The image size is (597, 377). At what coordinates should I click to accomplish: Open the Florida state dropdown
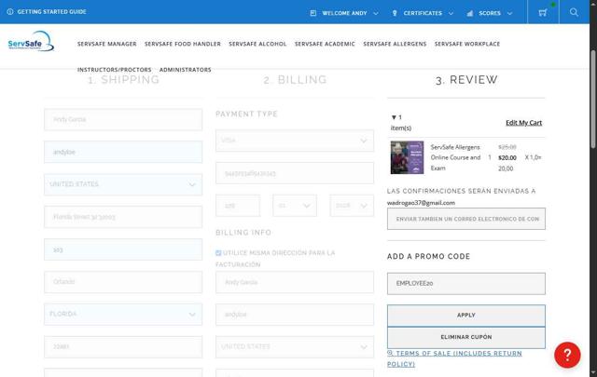pos(123,315)
